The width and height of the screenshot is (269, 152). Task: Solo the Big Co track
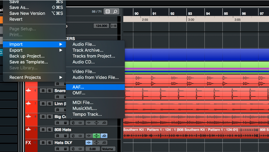pos(50,117)
